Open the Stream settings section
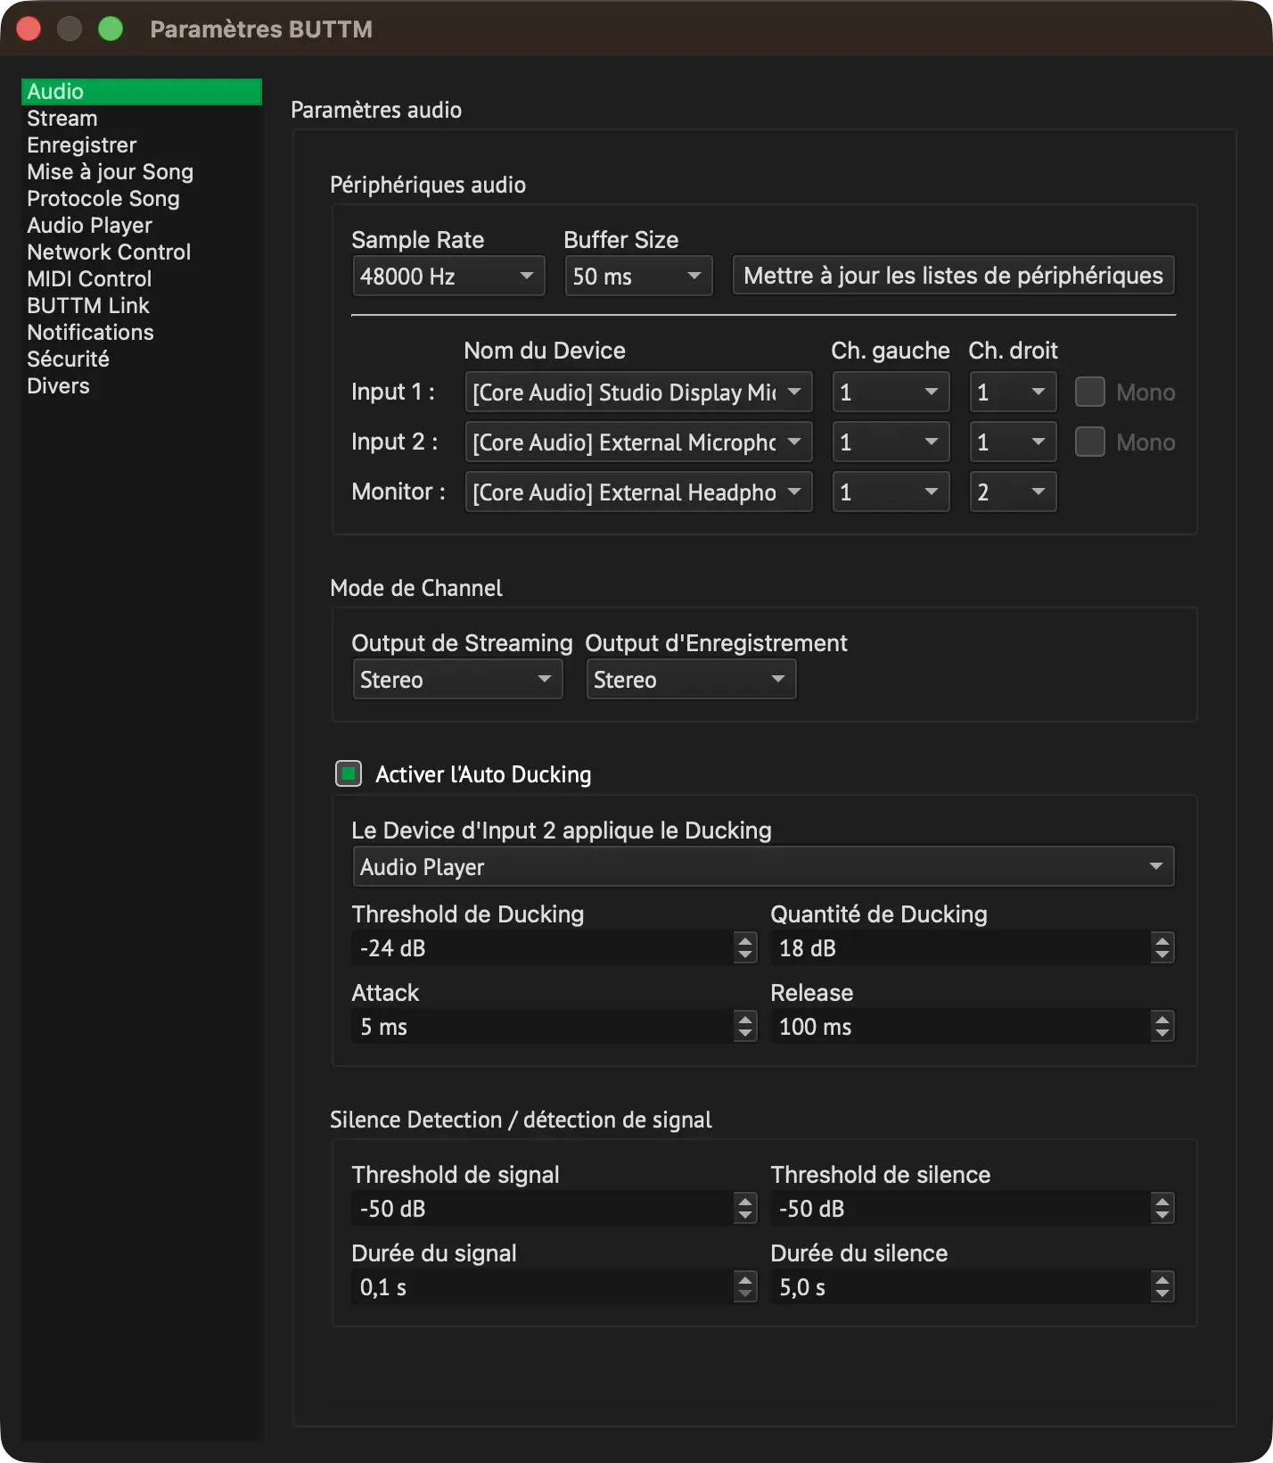This screenshot has height=1463, width=1273. pyautogui.click(x=142, y=119)
